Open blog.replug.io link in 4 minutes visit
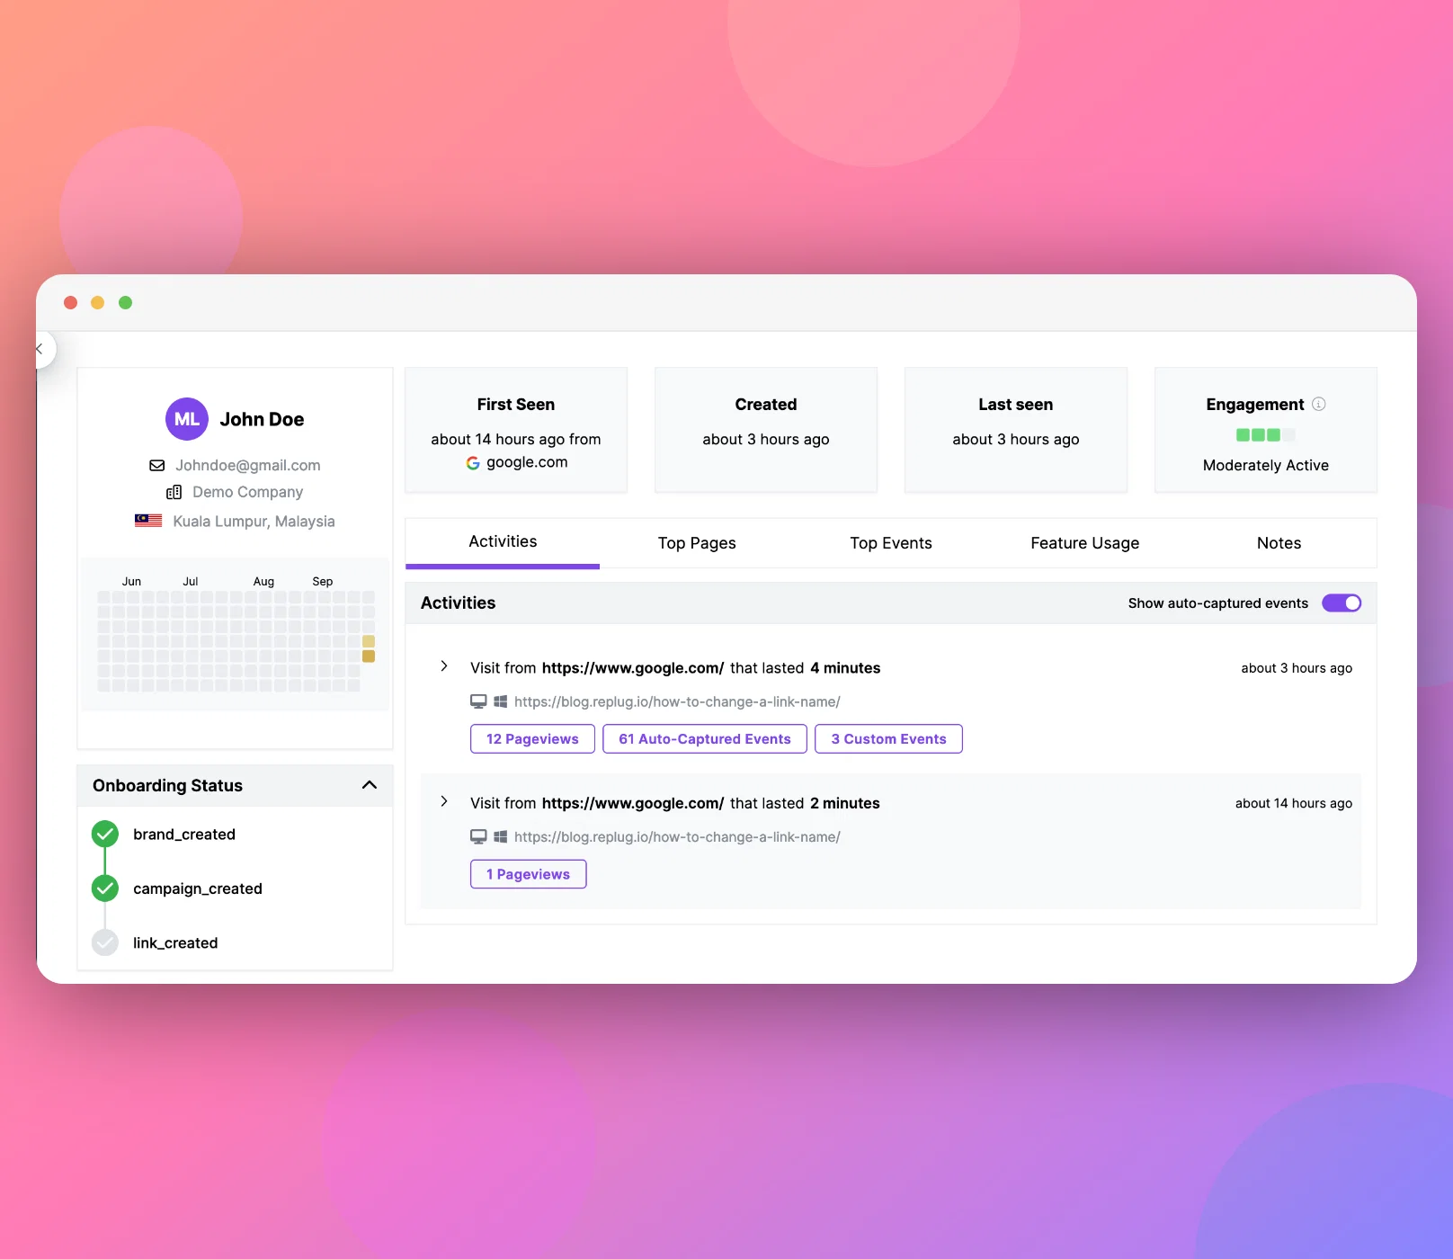The height and width of the screenshot is (1259, 1453). 677,701
